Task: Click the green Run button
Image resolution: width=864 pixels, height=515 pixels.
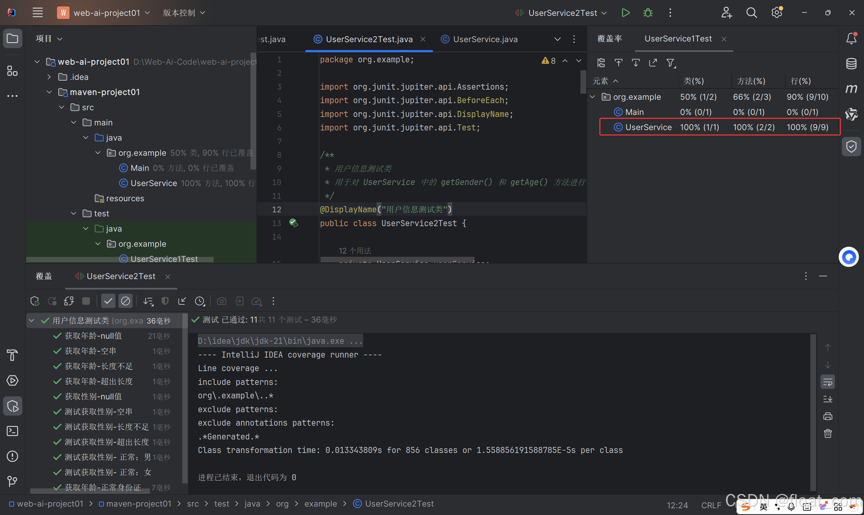Action: click(625, 13)
